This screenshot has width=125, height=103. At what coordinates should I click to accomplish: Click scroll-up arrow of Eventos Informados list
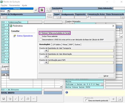(x=121, y=30)
